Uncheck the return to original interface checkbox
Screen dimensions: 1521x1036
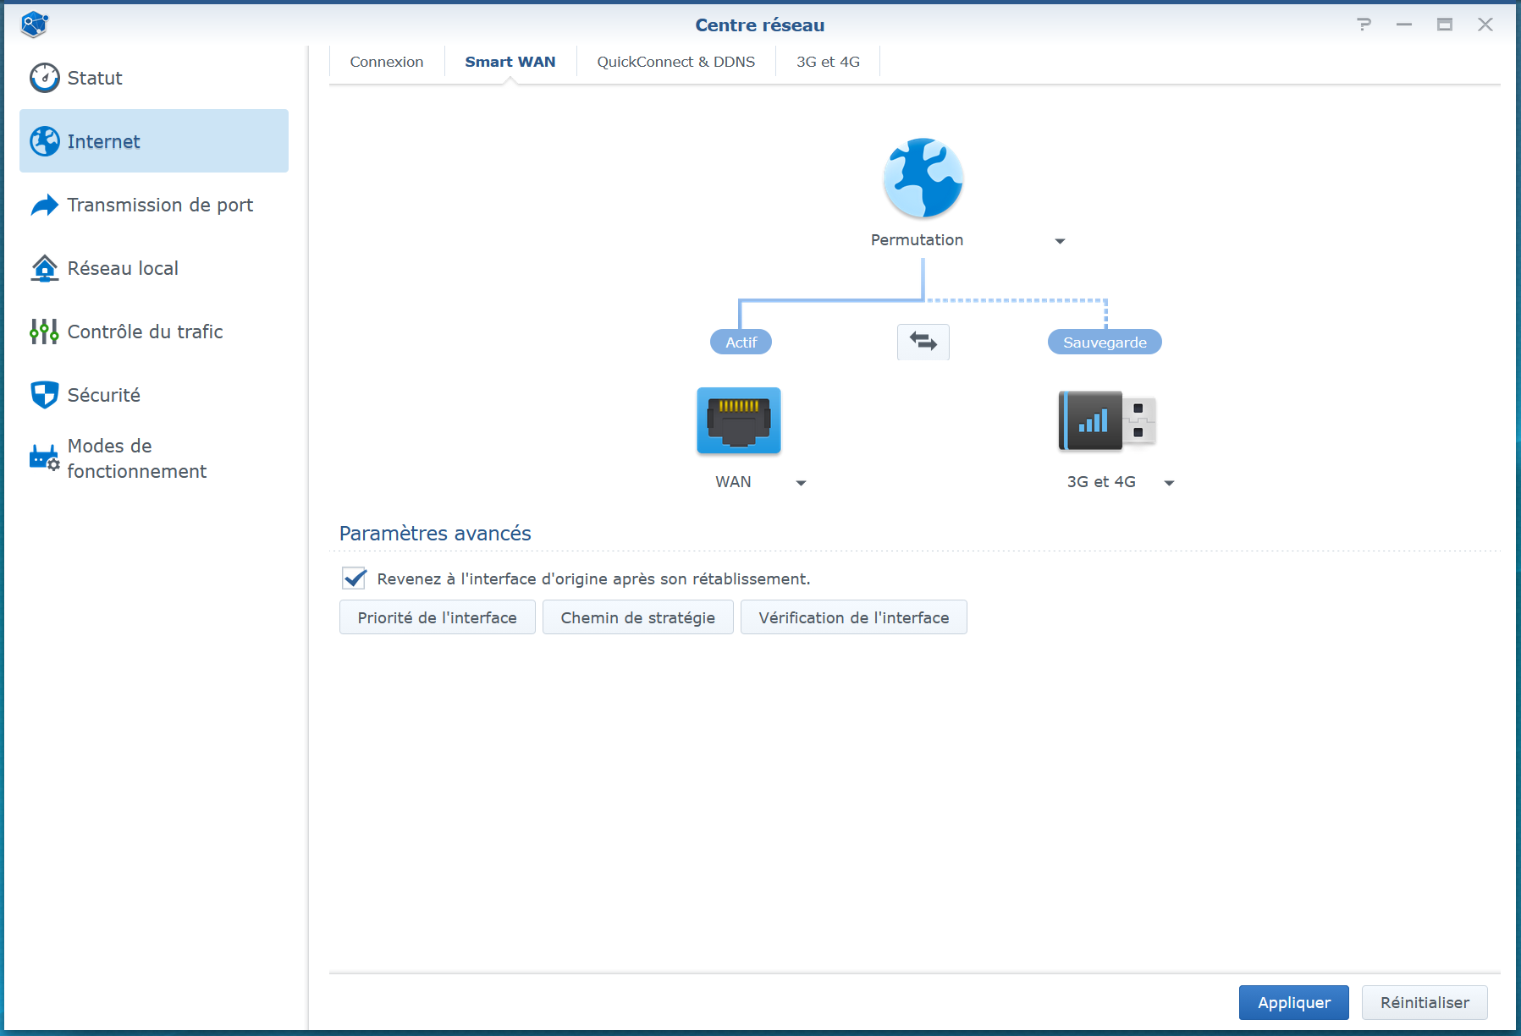(x=355, y=578)
